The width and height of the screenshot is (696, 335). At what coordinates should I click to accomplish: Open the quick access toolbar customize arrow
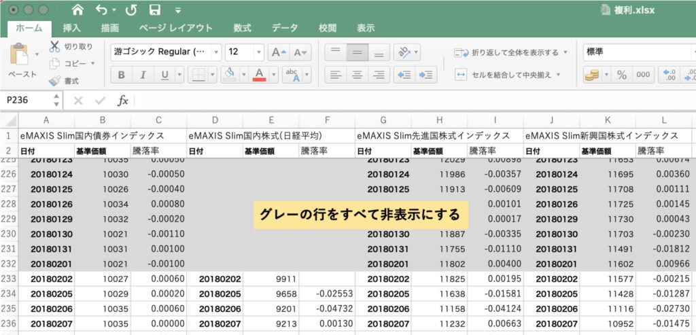pyautogui.click(x=178, y=10)
